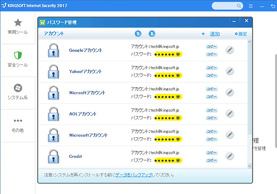Copy the Credit account name

(211, 152)
